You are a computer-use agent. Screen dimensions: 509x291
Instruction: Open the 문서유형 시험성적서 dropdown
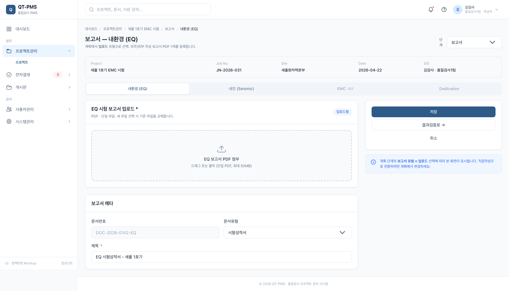tap(287, 233)
